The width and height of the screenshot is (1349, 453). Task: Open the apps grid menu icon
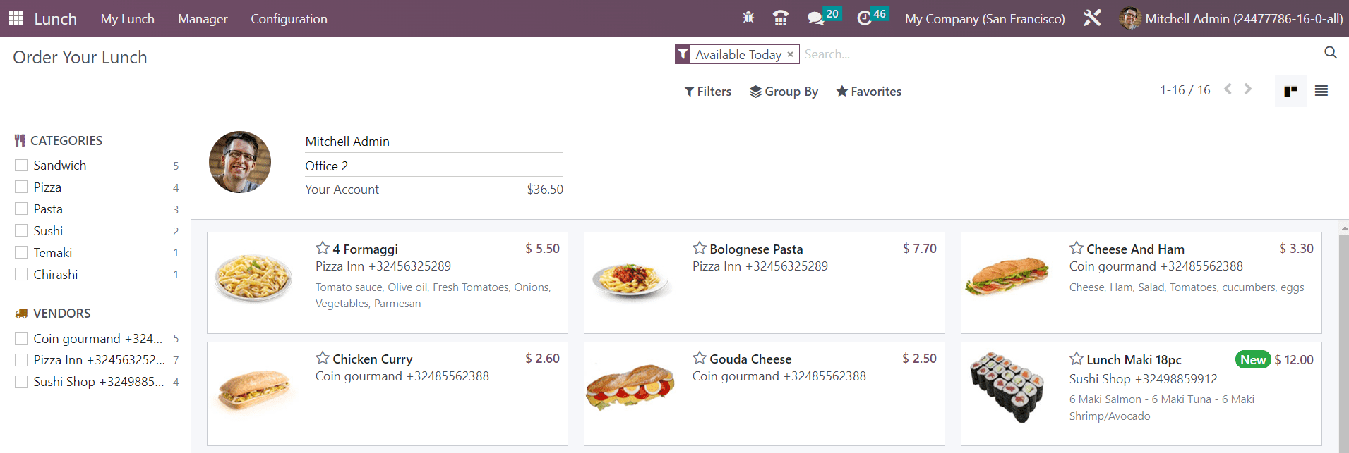[x=16, y=18]
